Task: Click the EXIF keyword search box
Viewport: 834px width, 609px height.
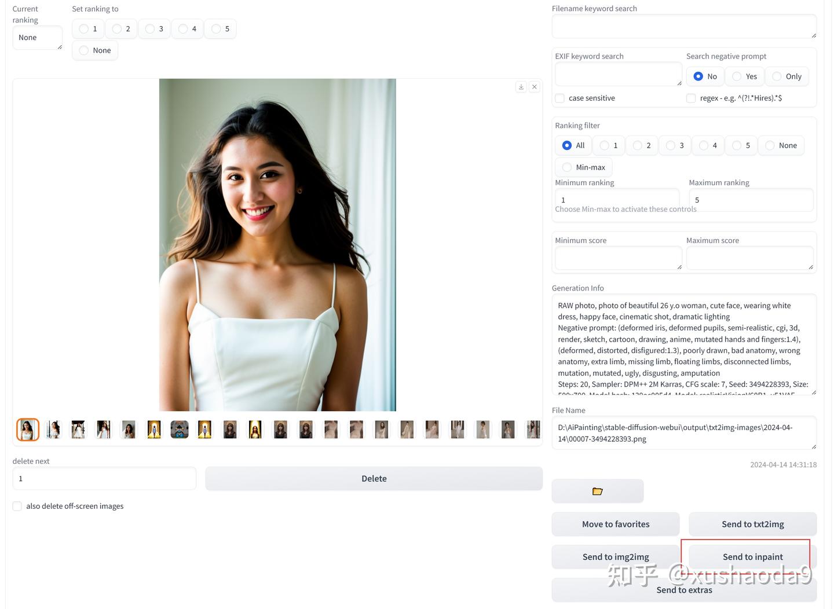Action: coord(617,74)
